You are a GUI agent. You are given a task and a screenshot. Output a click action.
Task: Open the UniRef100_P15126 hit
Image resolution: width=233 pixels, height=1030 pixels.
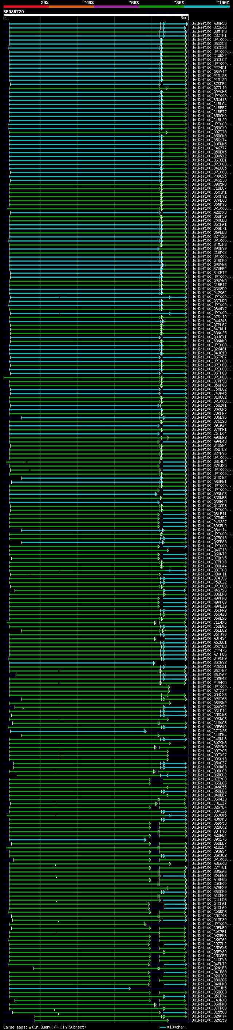[x=209, y=76]
